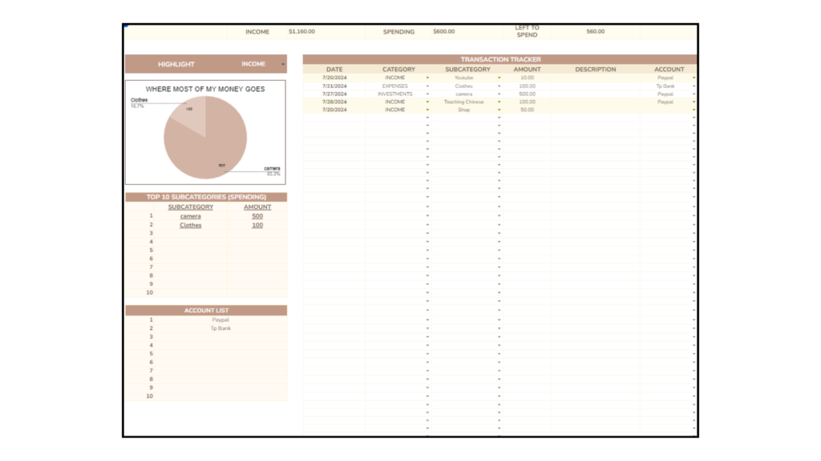821x461 pixels.
Task: Click the ACCOUNT column header
Action: click(x=669, y=70)
